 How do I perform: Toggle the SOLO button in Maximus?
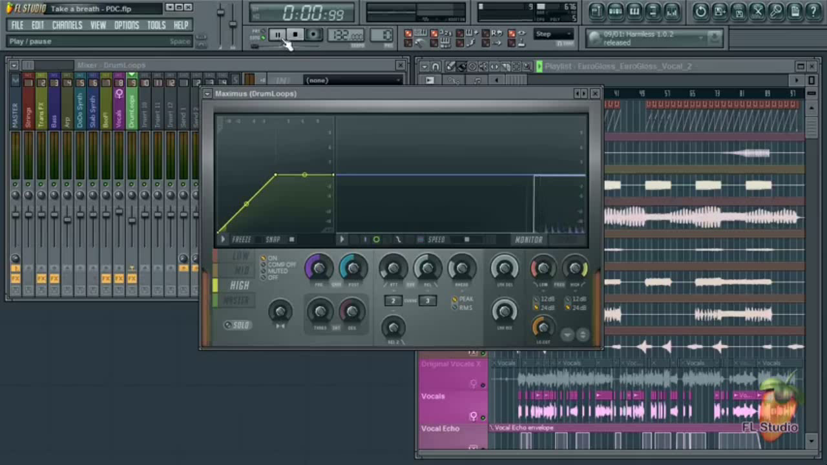click(x=238, y=325)
